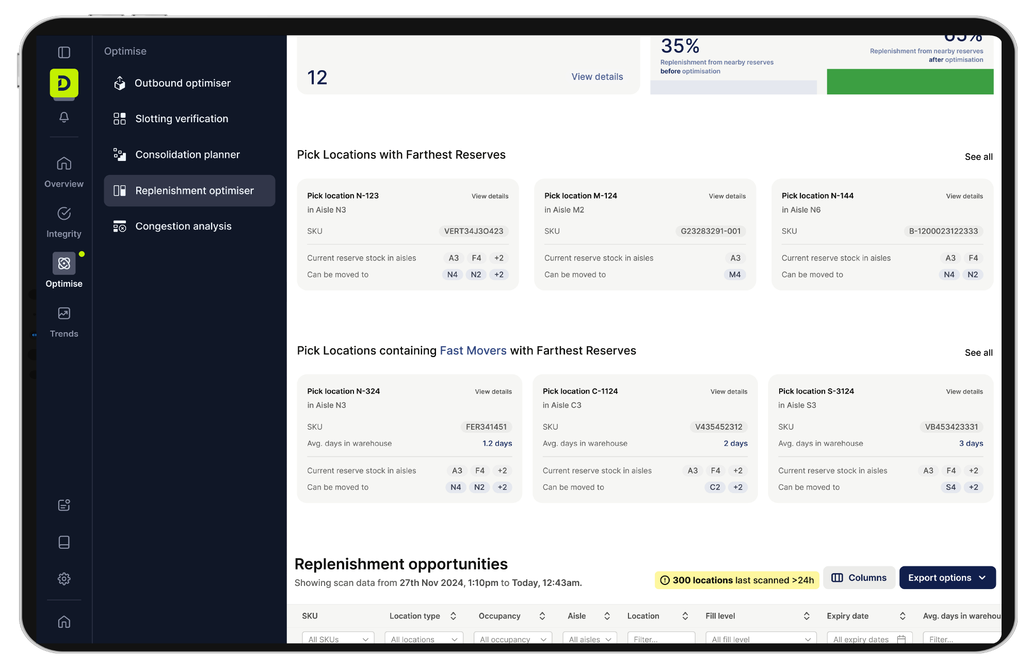This screenshot has height=669, width=1032.
Task: Click the sidebar collapse panel icon
Action: click(64, 53)
